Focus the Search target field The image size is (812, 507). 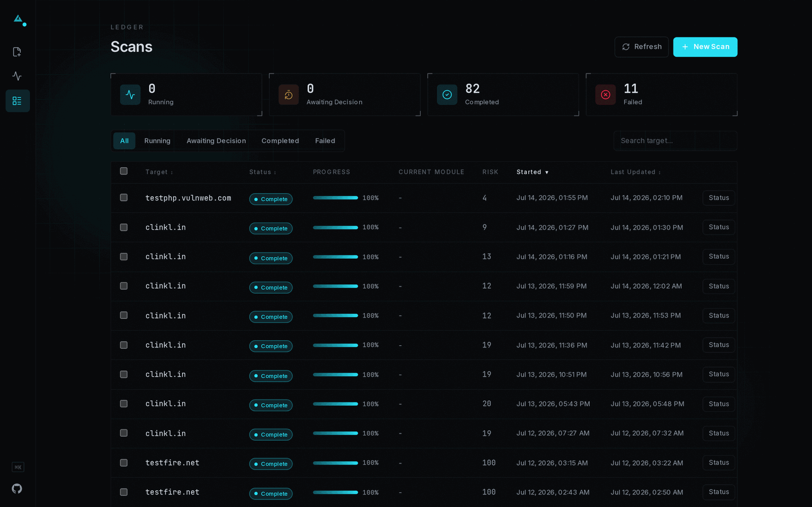675,141
